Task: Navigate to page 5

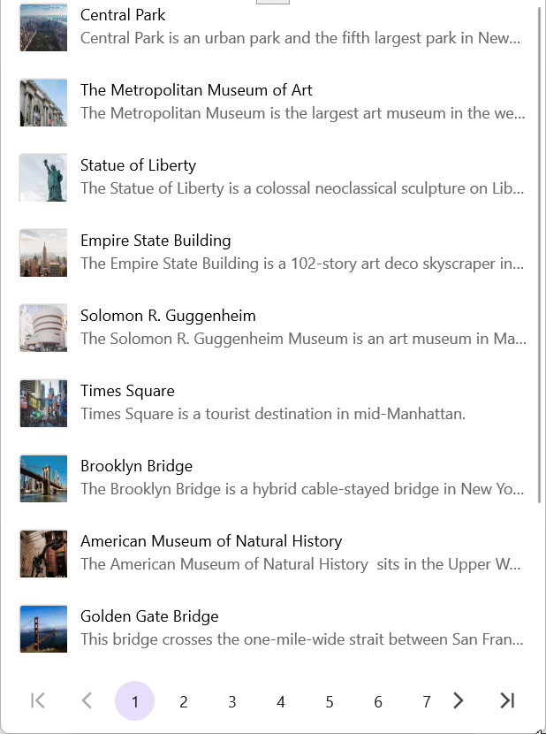Action: point(330,702)
